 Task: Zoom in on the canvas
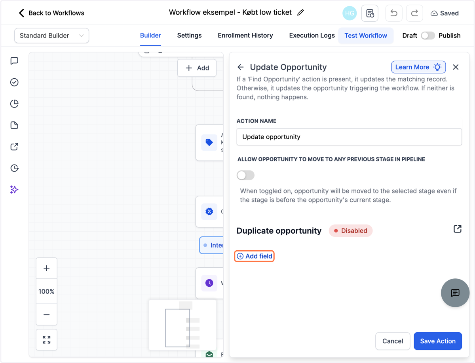pyautogui.click(x=46, y=268)
